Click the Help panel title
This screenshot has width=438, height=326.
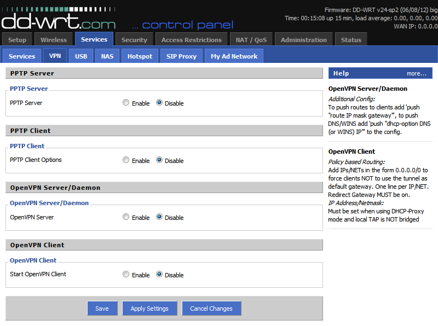tap(341, 73)
